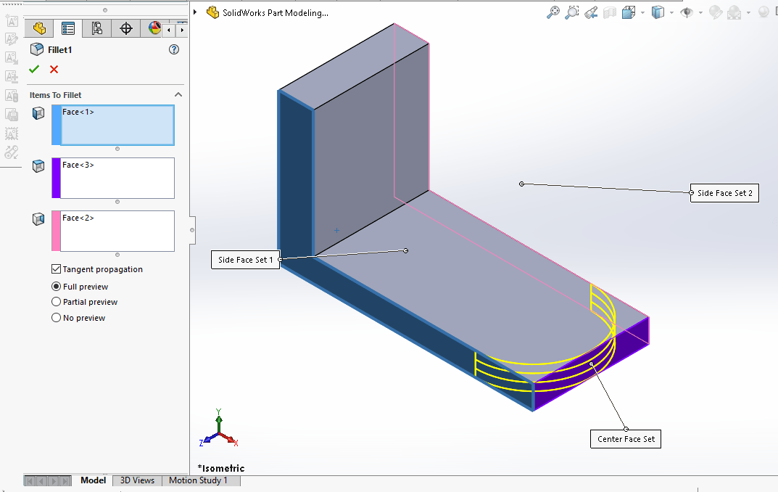Collapse the Items To Fillet section
The height and width of the screenshot is (492, 778).
[178, 95]
